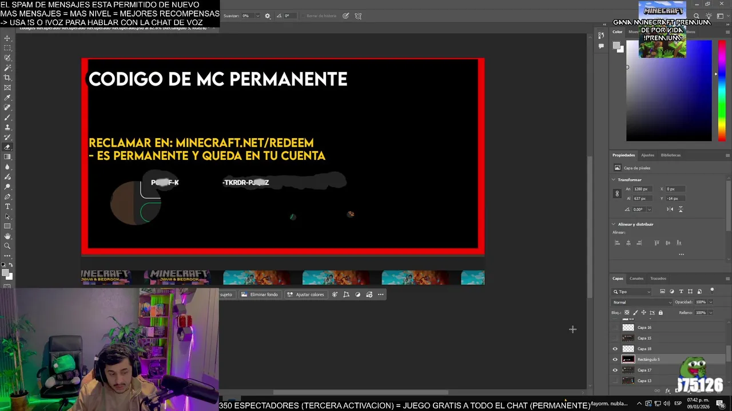Open the Normal blend mode dropdown

click(x=642, y=302)
